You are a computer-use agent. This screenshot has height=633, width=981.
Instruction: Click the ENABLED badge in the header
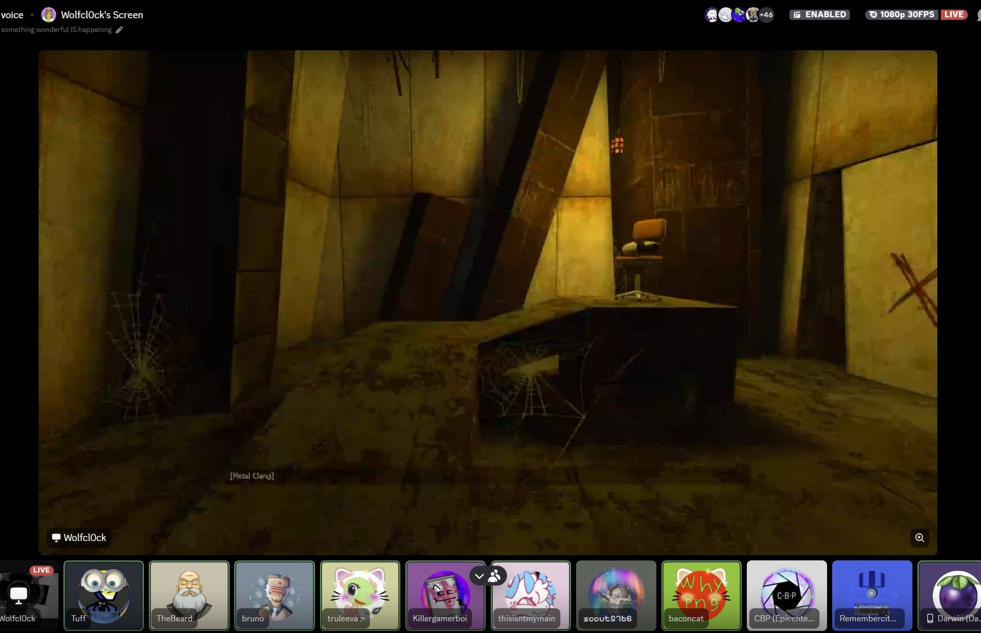(820, 15)
